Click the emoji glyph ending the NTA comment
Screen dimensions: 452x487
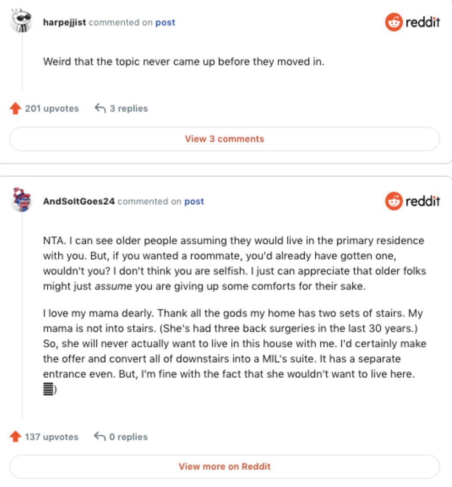coord(48,390)
